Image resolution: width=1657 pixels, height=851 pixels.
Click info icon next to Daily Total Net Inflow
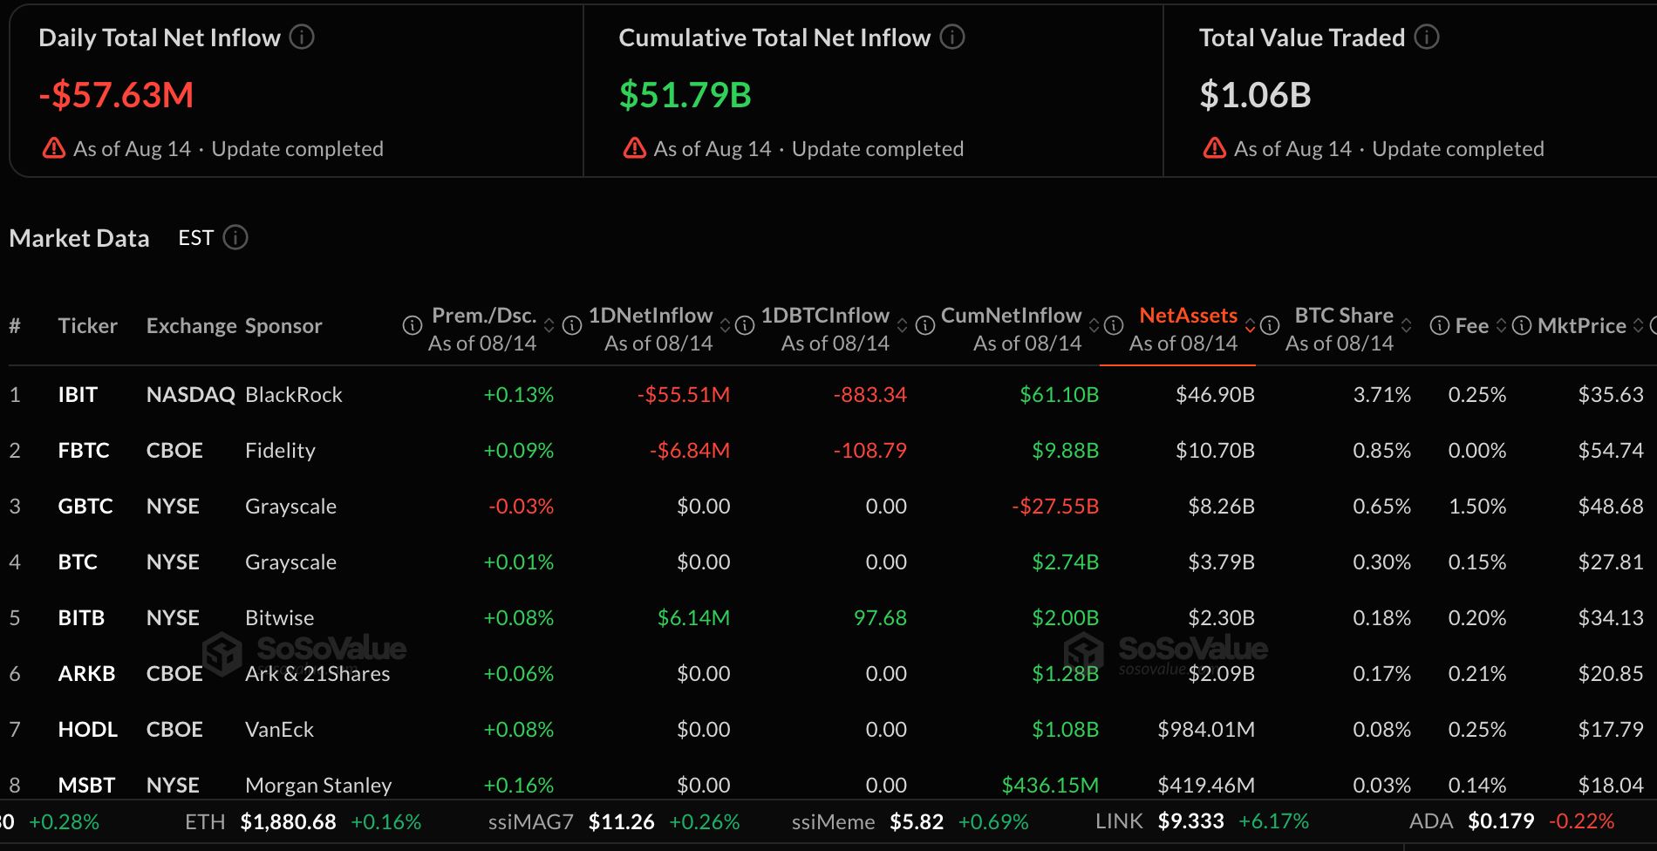[302, 37]
